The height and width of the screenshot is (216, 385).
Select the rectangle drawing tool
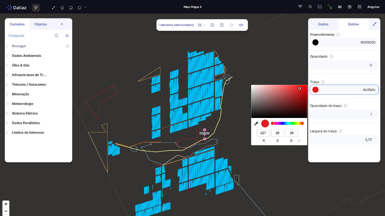coord(71,7)
